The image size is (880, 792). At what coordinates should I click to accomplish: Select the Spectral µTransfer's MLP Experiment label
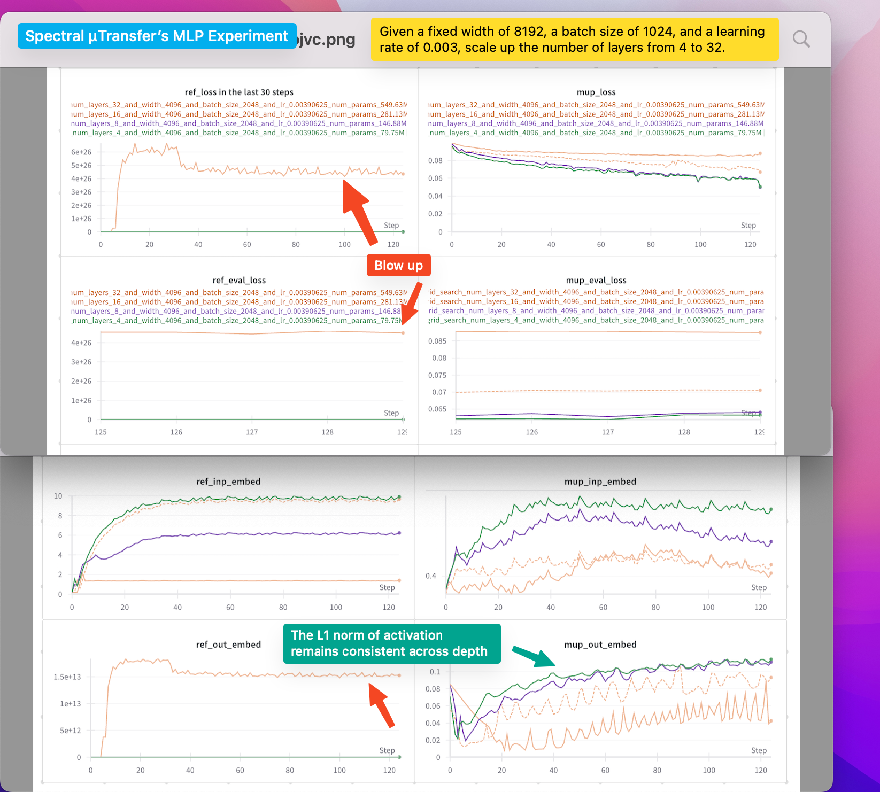click(156, 35)
